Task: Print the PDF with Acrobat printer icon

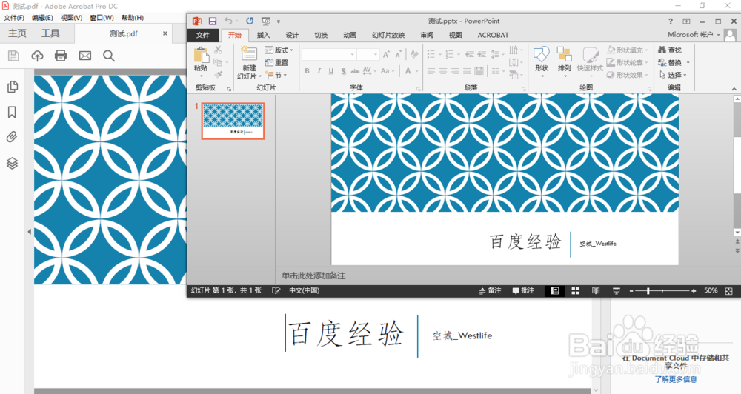Action: tap(61, 56)
